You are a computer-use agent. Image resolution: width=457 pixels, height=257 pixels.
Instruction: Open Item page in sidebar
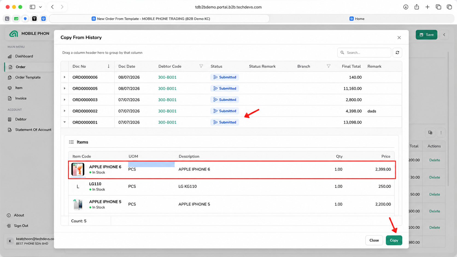tap(19, 88)
